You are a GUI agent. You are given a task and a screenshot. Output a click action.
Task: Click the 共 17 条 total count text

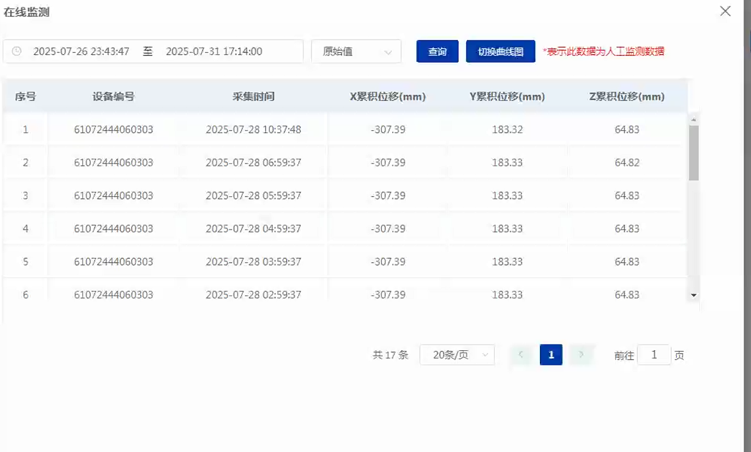pos(390,355)
